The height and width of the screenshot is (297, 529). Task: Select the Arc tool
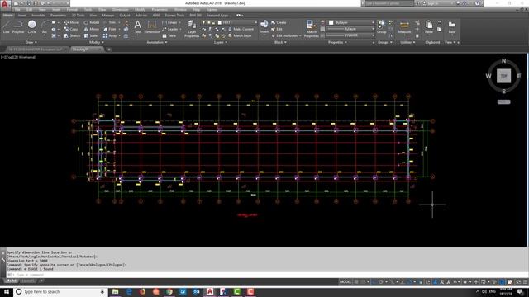(44, 26)
